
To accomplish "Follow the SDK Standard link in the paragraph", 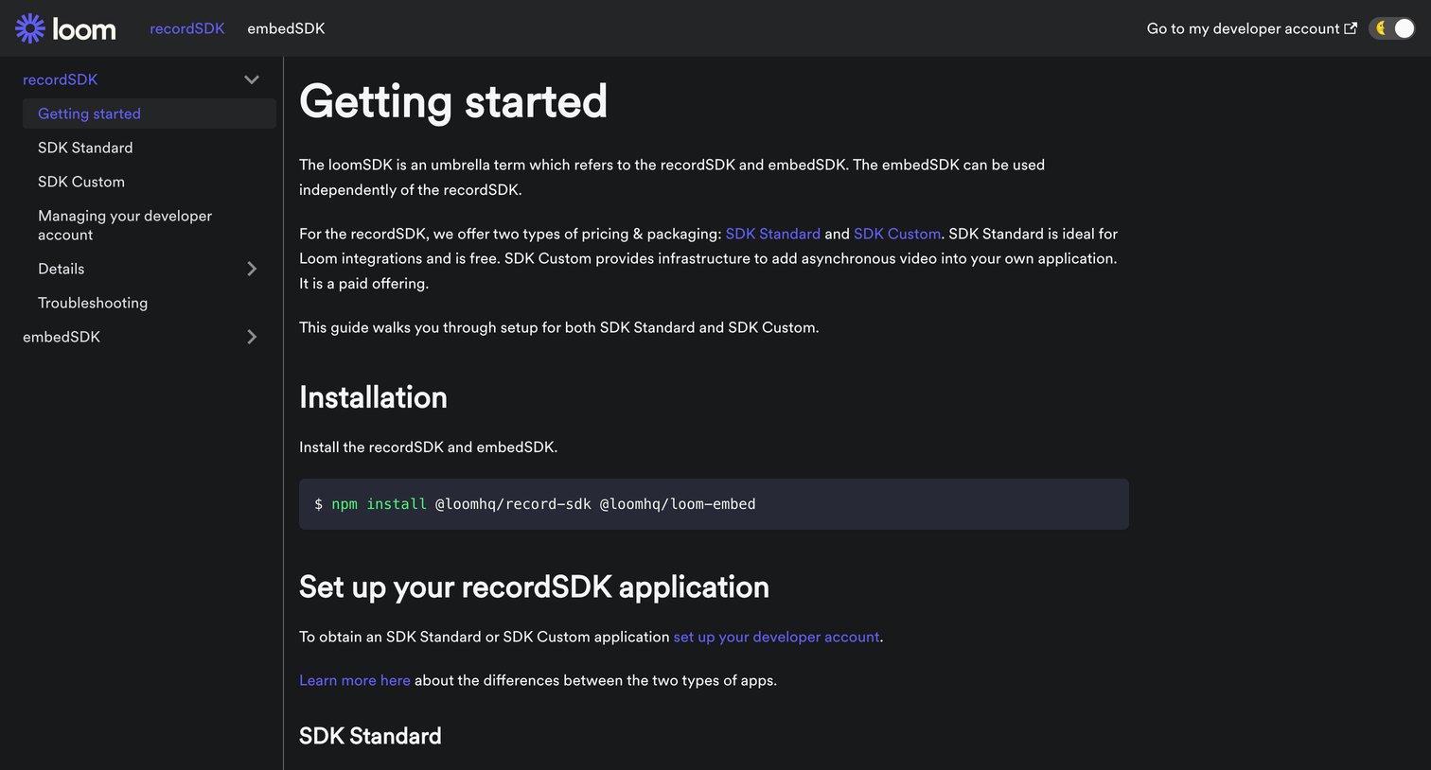I will coord(773,234).
